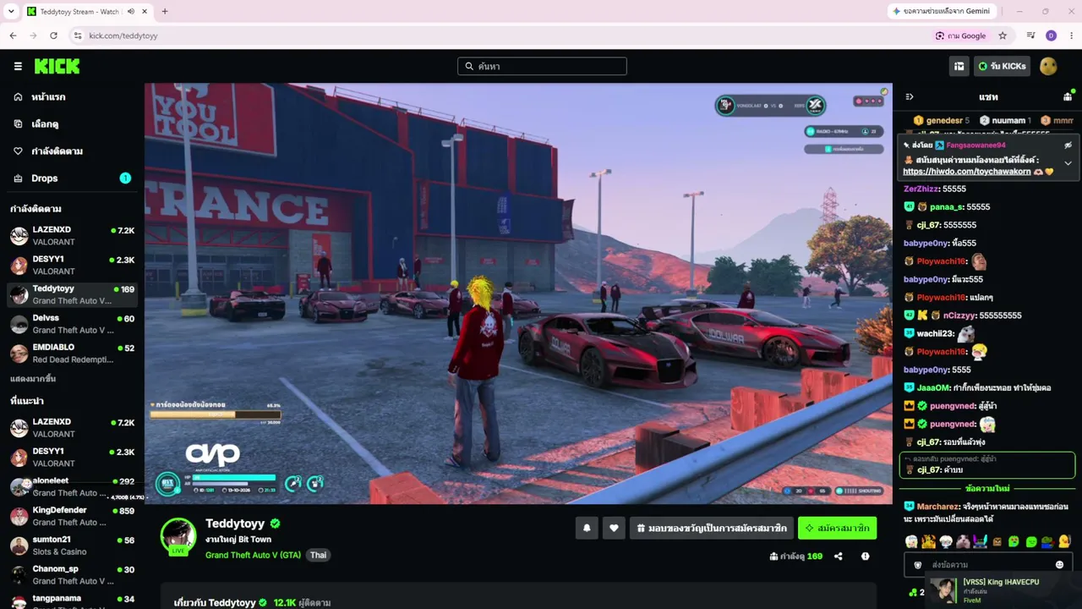Open sumton21 Slots & Casino channel
Screen dimensions: 1082x609
(x=72, y=546)
